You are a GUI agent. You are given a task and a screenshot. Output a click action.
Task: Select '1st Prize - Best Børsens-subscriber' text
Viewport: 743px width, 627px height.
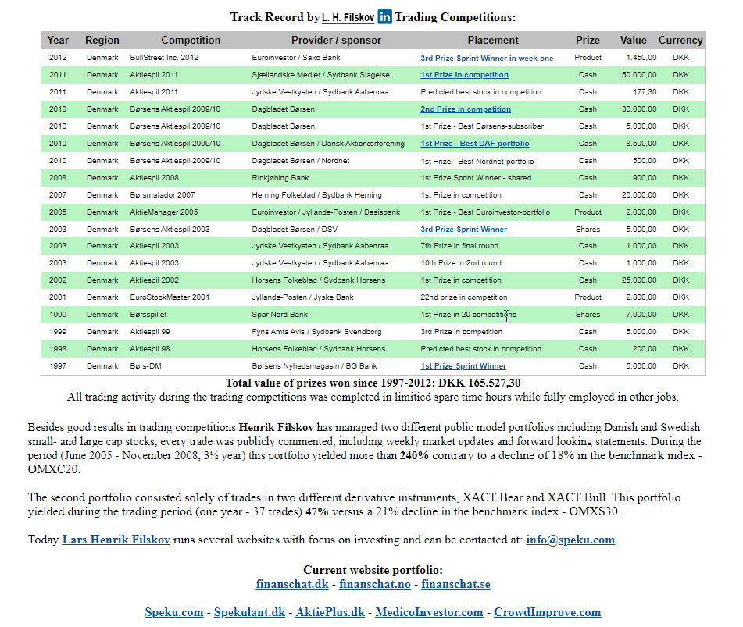coord(482,126)
